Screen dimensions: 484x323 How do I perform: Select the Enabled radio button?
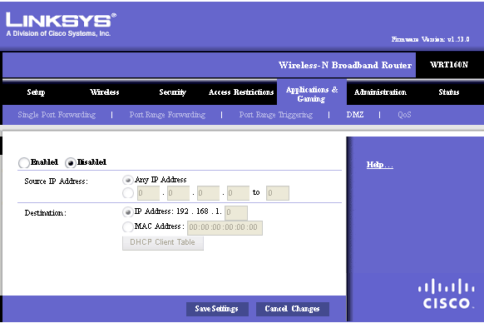point(24,162)
